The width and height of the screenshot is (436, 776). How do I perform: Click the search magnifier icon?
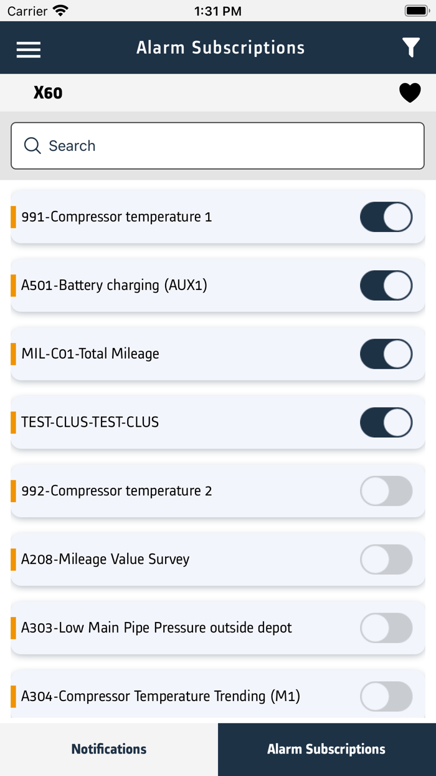coord(32,145)
